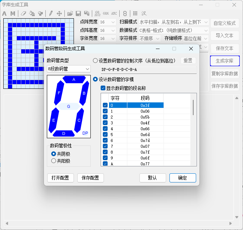The image size is (243, 230).
Task: Select 设计数码管的字模 radio option
Action: [x=95, y=79]
